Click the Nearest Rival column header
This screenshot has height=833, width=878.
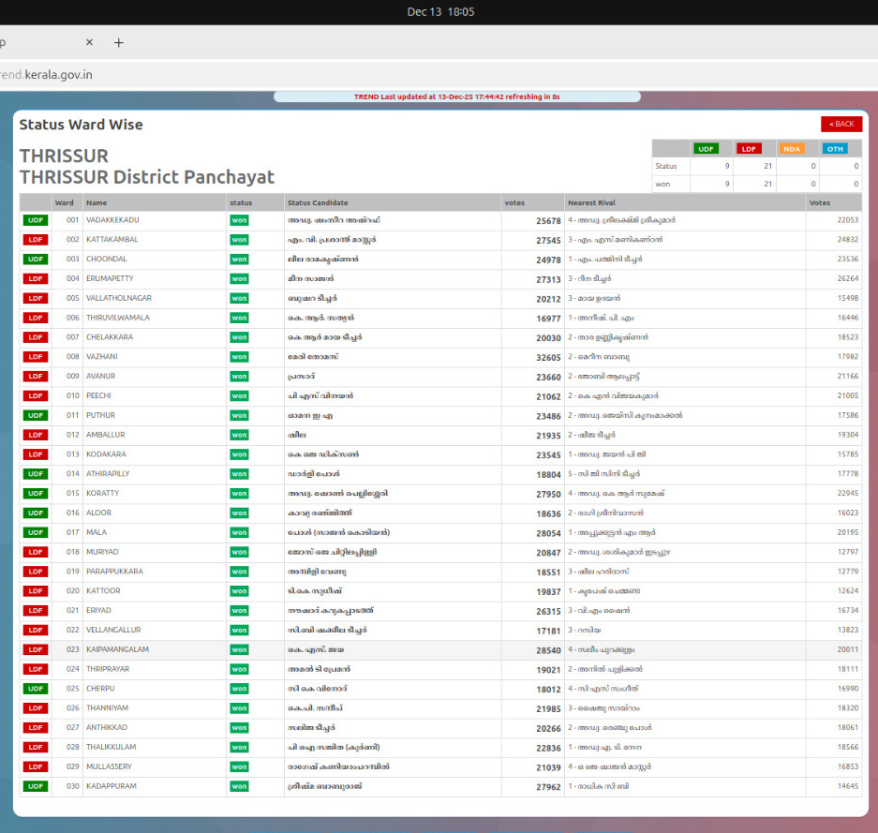[x=591, y=202]
